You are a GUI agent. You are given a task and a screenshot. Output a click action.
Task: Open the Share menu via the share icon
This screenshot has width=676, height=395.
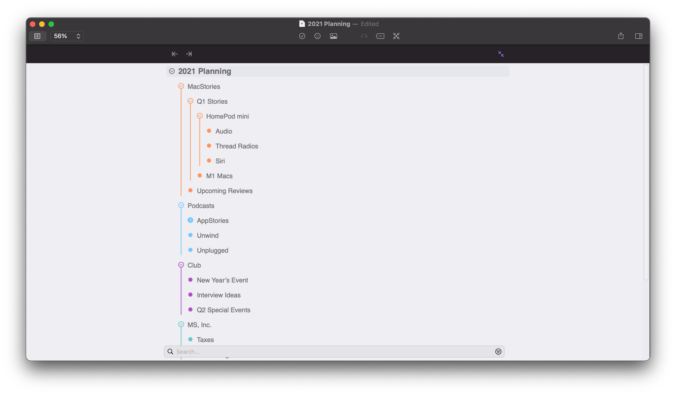[621, 36]
